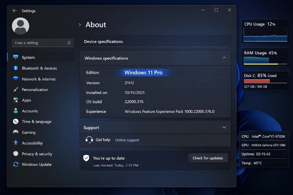Click the Disk C usage bar
Viewport: 293px width, 195px height.
point(265,81)
